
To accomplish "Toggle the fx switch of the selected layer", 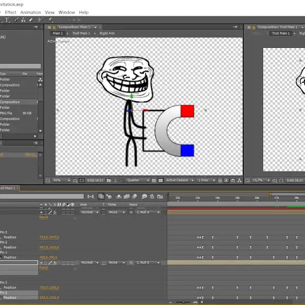I will point(55,263).
